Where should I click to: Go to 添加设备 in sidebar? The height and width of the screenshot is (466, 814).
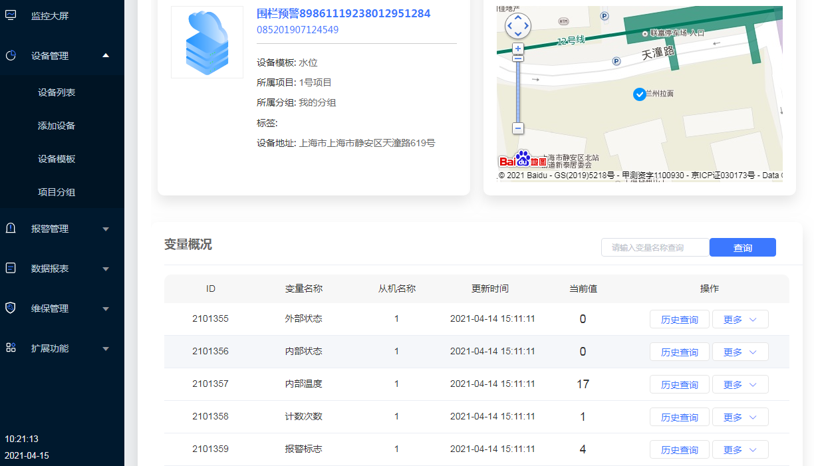click(57, 126)
